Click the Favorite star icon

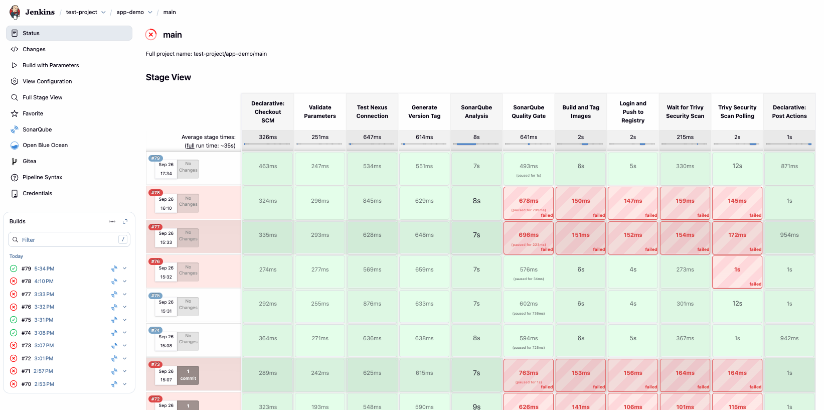tap(15, 113)
